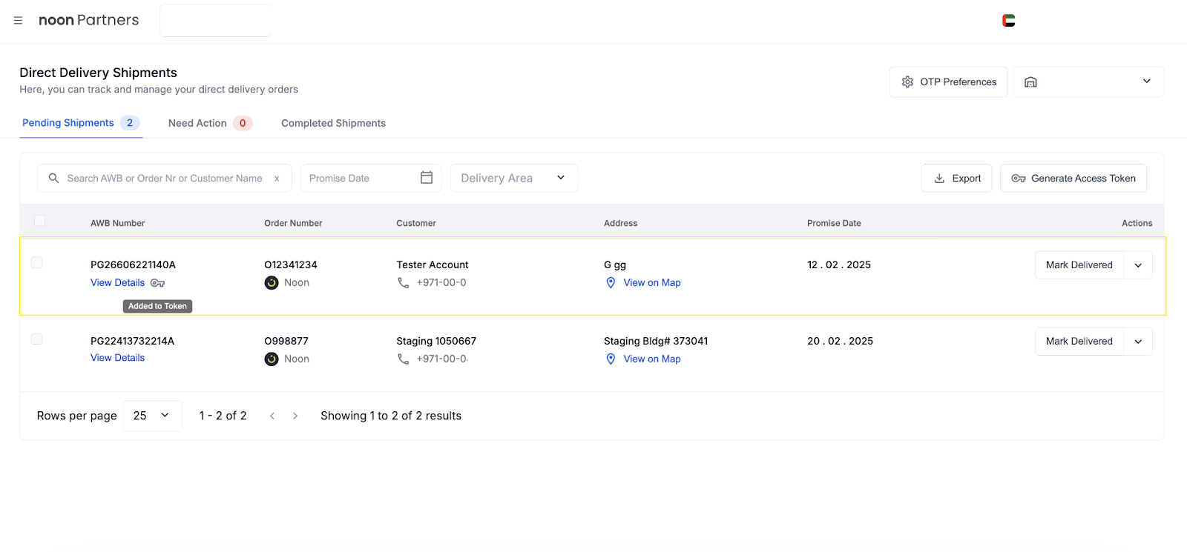
Task: Open the Delivery Area dropdown
Action: [x=514, y=179]
